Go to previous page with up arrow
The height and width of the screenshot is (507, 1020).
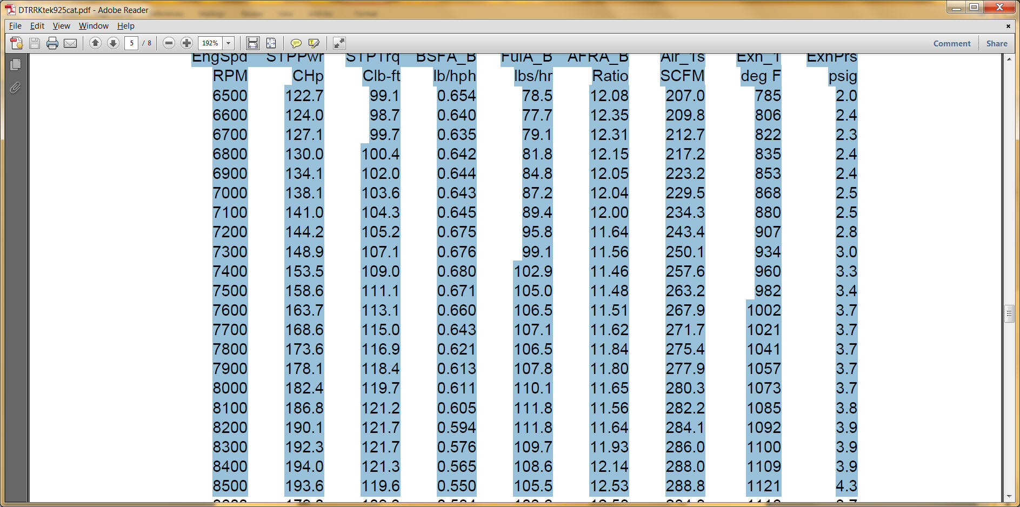coord(95,43)
